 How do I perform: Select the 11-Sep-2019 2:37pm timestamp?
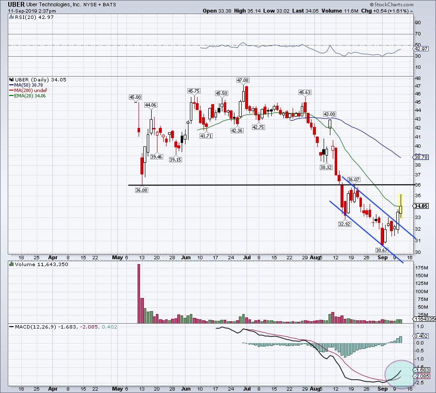(31, 11)
